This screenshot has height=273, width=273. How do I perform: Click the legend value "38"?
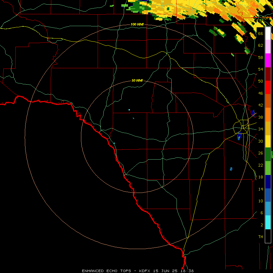(261, 117)
